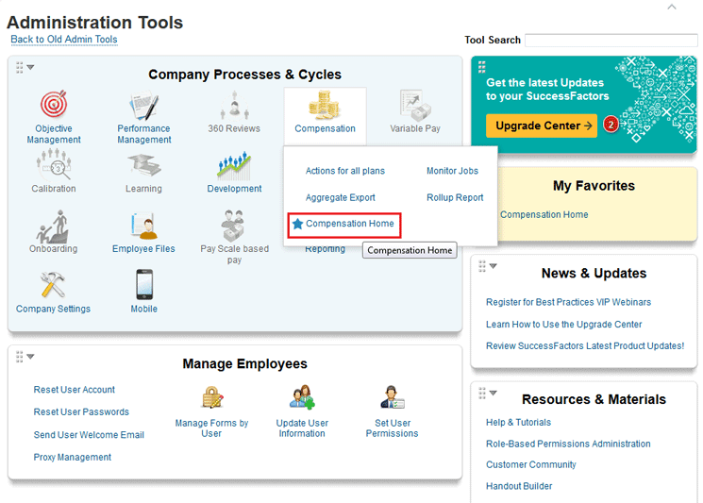The width and height of the screenshot is (703, 503).
Task: Open Employee Files icon
Action: click(144, 226)
